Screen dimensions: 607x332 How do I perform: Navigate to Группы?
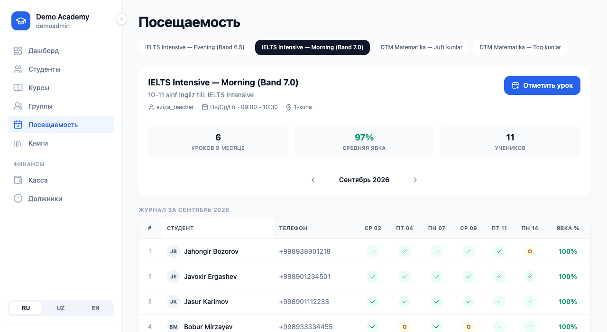pyautogui.click(x=61, y=106)
